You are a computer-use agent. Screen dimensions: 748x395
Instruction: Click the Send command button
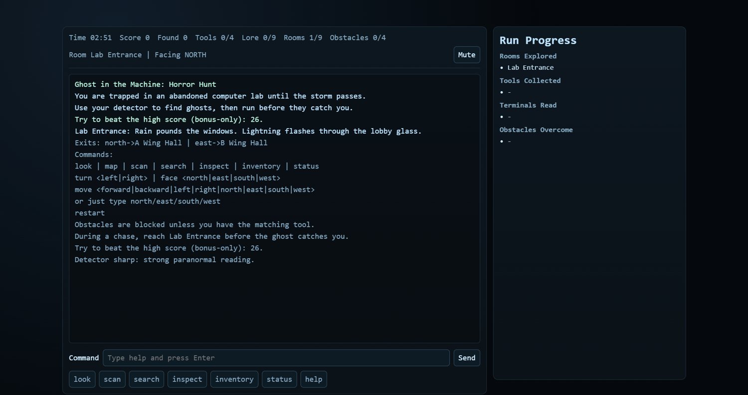(467, 358)
